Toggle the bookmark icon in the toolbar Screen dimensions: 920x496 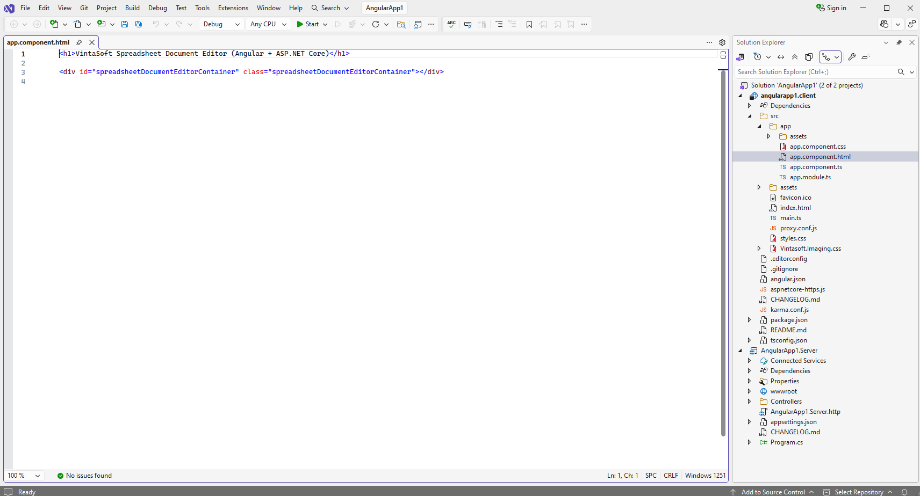[529, 24]
